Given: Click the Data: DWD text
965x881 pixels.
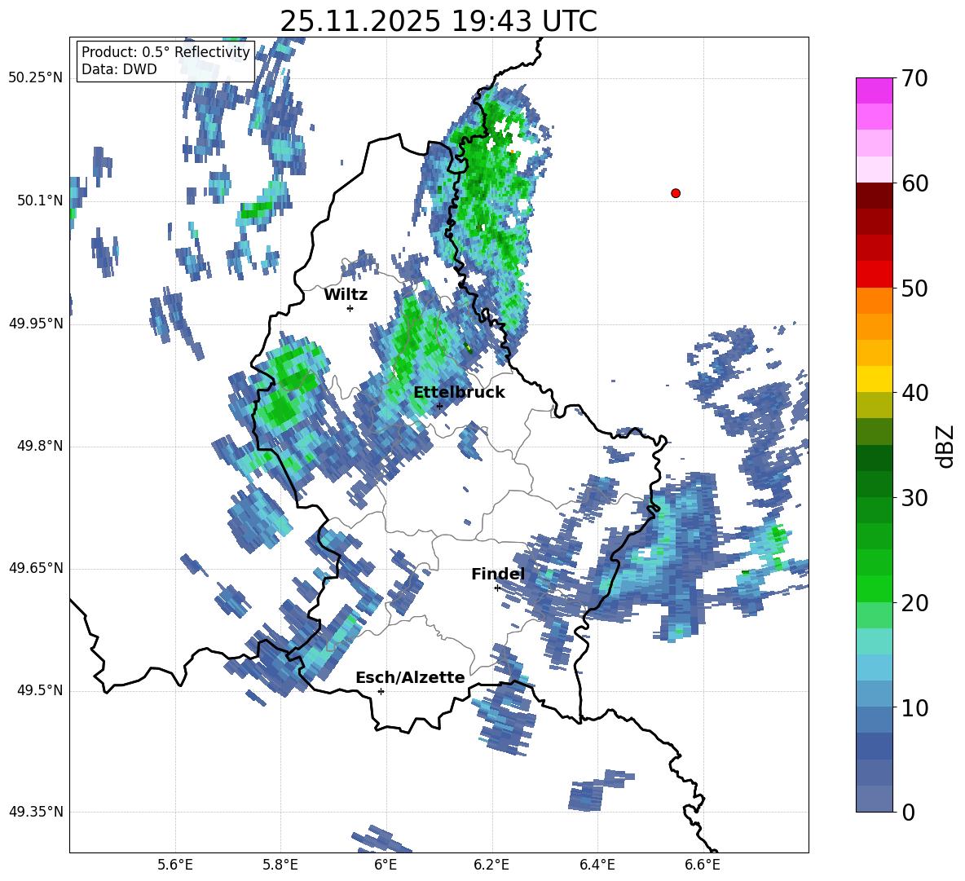Looking at the screenshot, I should click(x=119, y=69).
